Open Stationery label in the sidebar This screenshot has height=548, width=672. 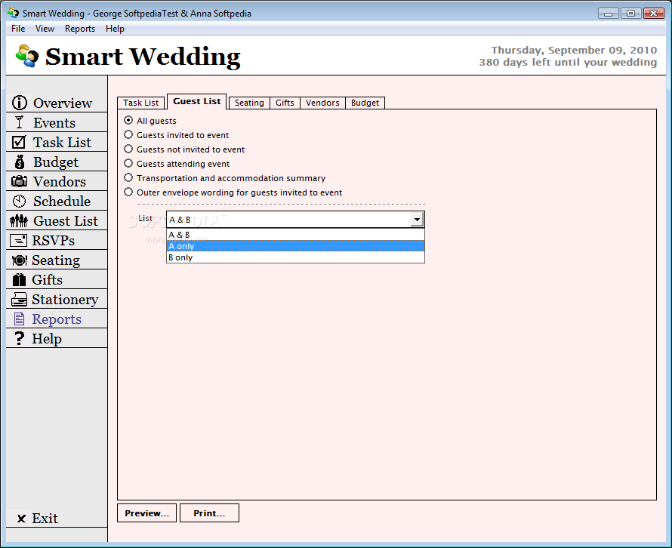tap(65, 300)
